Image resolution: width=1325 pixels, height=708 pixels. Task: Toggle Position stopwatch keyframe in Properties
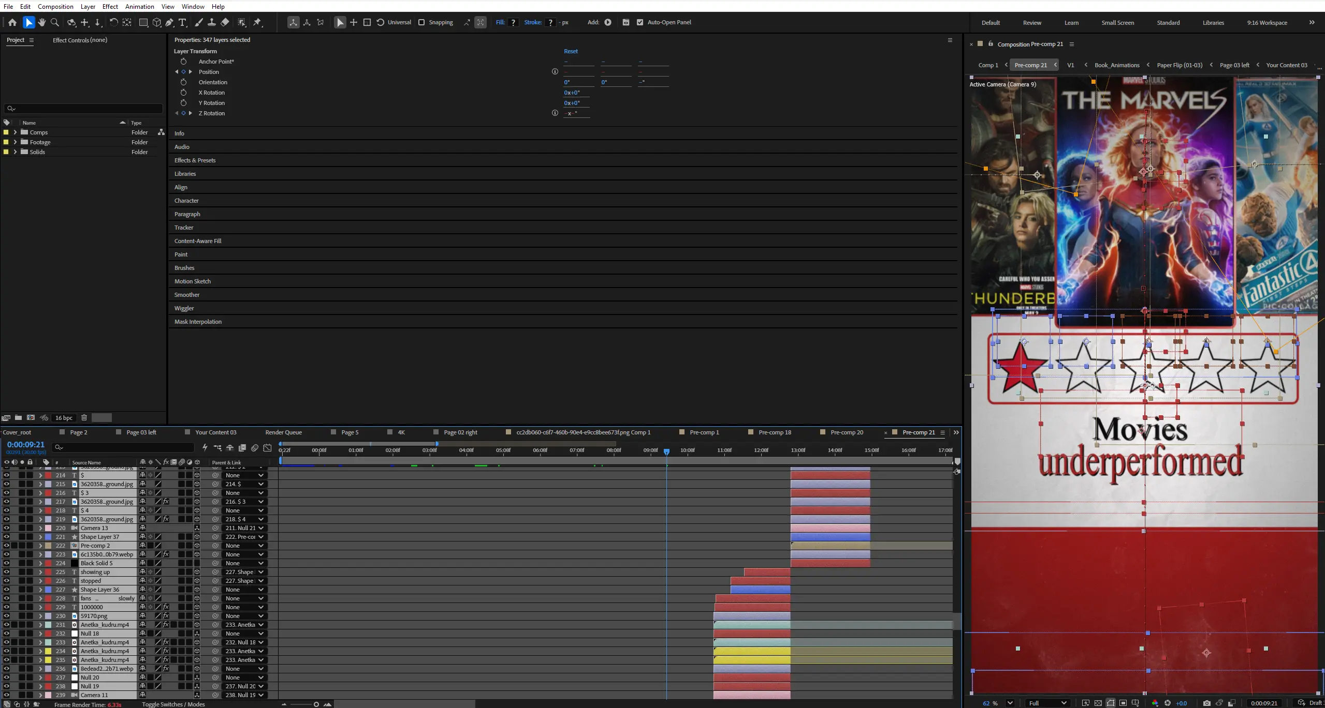(183, 72)
